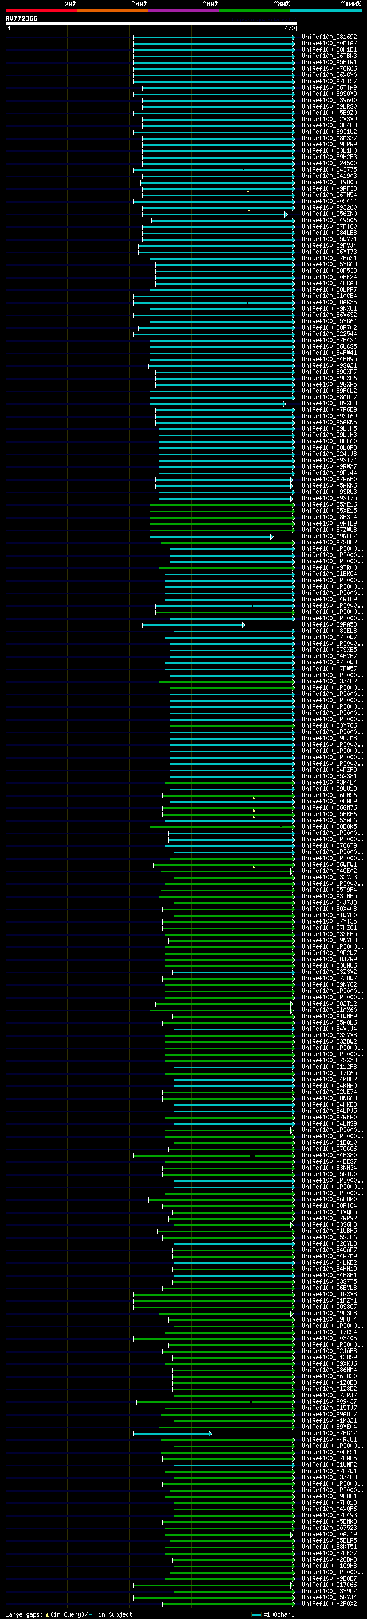This screenshot has height=1619, width=367.
Task: Select label UniRef100_Q24500
Action: click(x=329, y=164)
